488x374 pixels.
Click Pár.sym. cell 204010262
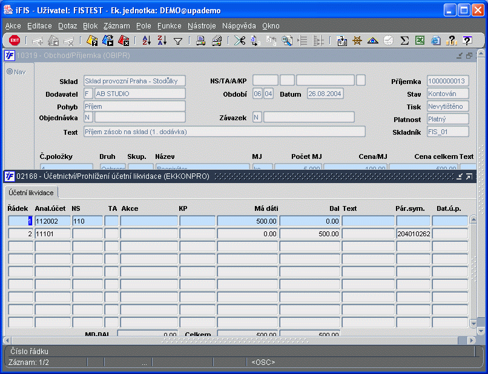point(414,234)
